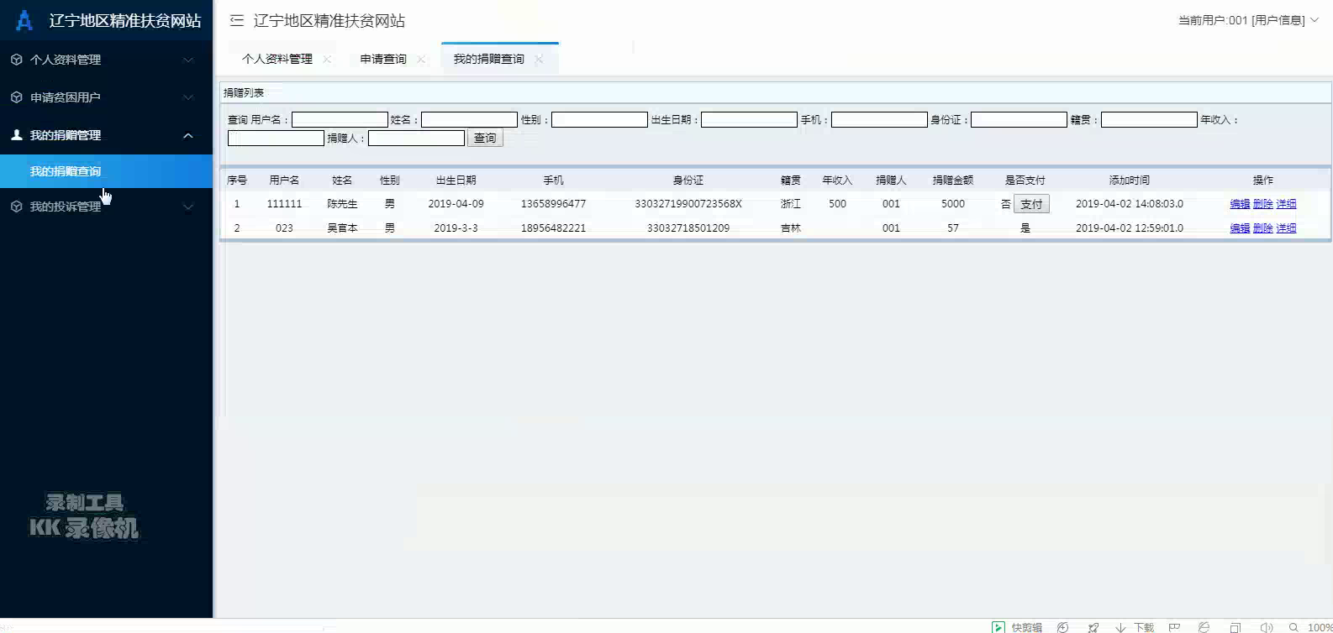Click ID number 33032718501209
Viewport: 1333px width, 633px height.
coord(688,228)
